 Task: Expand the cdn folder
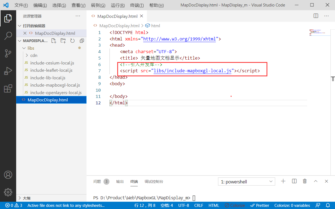pyautogui.click(x=51, y=55)
